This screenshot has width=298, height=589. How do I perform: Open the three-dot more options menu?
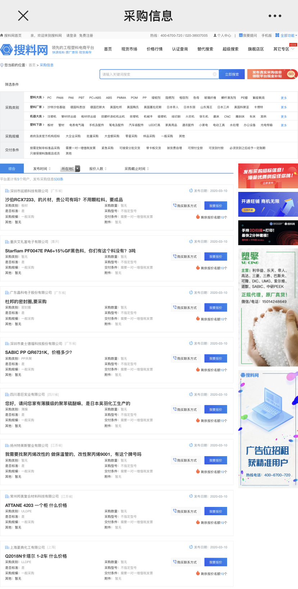coord(275,16)
